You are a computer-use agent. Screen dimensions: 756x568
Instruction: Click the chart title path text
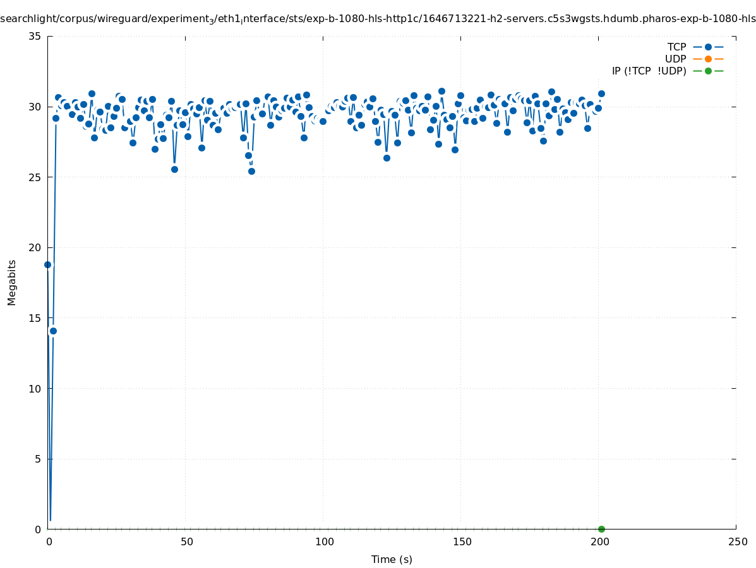click(x=378, y=19)
